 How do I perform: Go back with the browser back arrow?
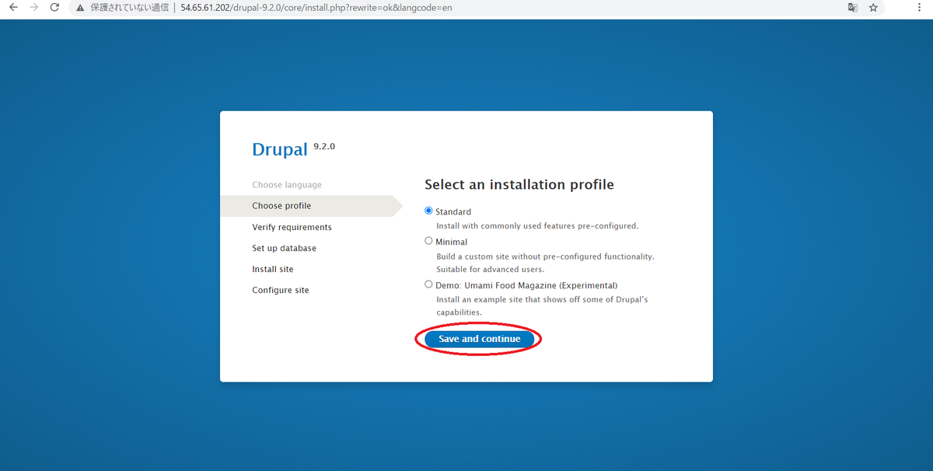(x=13, y=7)
